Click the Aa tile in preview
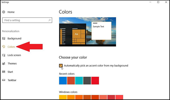170x100 pixels. pyautogui.click(x=76, y=34)
